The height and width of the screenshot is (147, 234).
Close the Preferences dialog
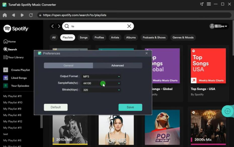(x=147, y=53)
